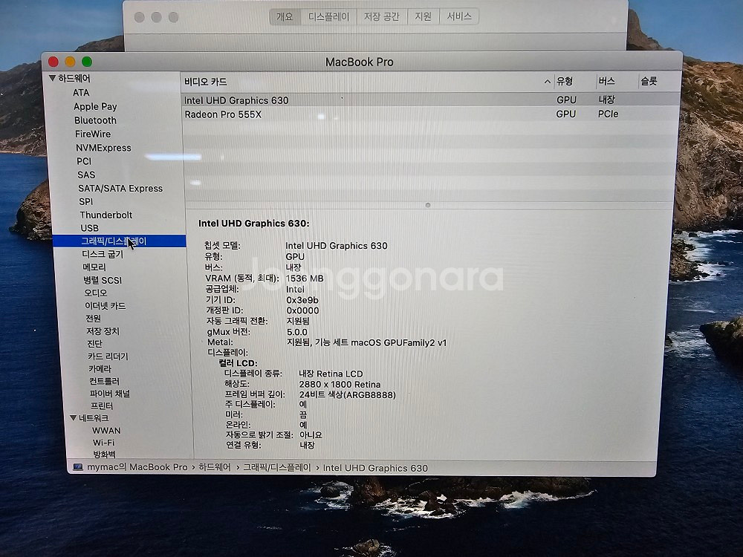This screenshot has height=557, width=743.
Task: Open 디스크 굽기 entry
Action: pyautogui.click(x=103, y=254)
